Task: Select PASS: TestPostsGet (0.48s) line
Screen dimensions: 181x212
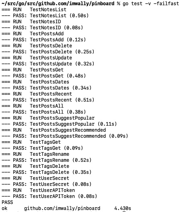Action: (x=43, y=76)
